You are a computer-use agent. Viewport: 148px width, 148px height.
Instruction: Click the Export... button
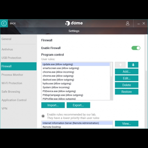78,105
